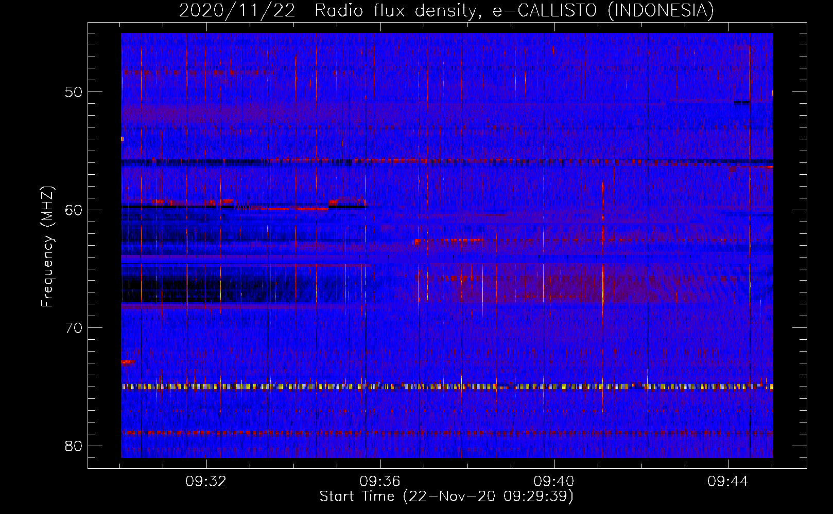The image size is (833, 514).
Task: Select the 09:32 time axis label
Action: point(206,482)
